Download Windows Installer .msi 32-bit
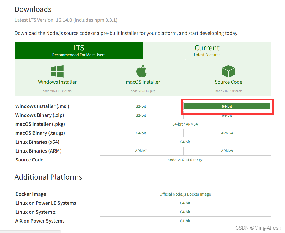 pyautogui.click(x=141, y=106)
